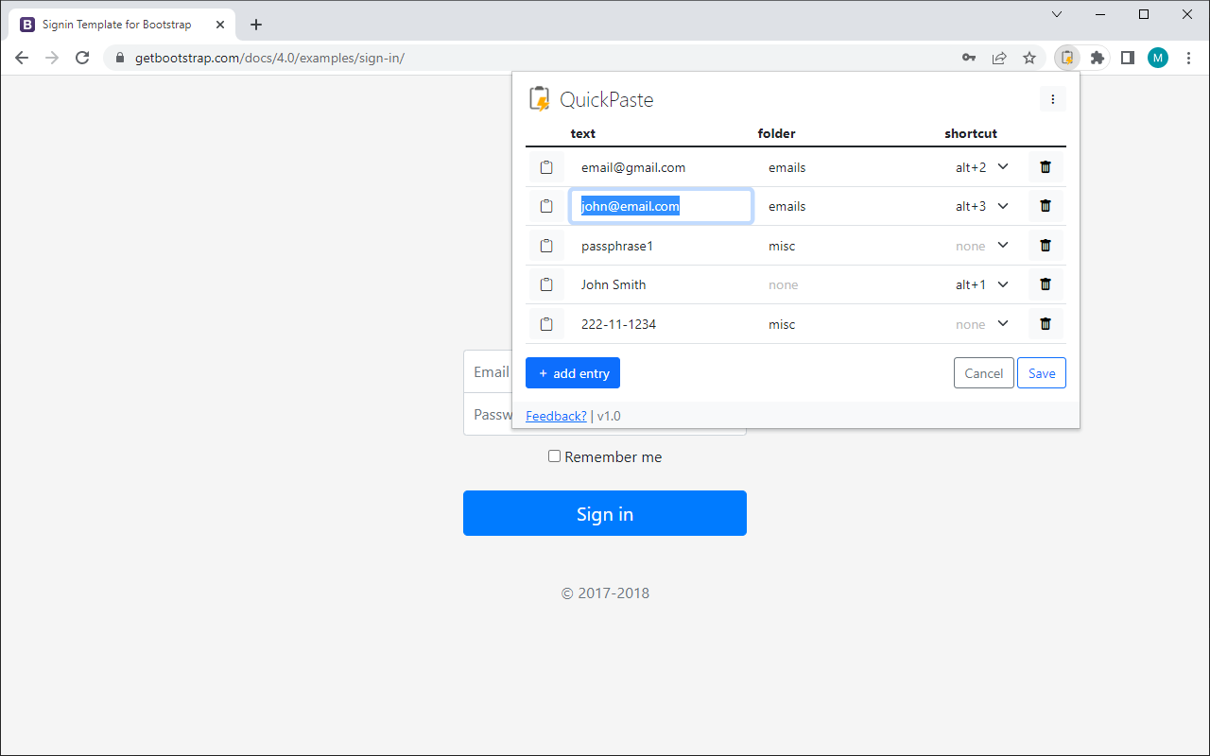The image size is (1210, 756).
Task: Click the share icon in the toolbar
Action: pyautogui.click(x=999, y=57)
